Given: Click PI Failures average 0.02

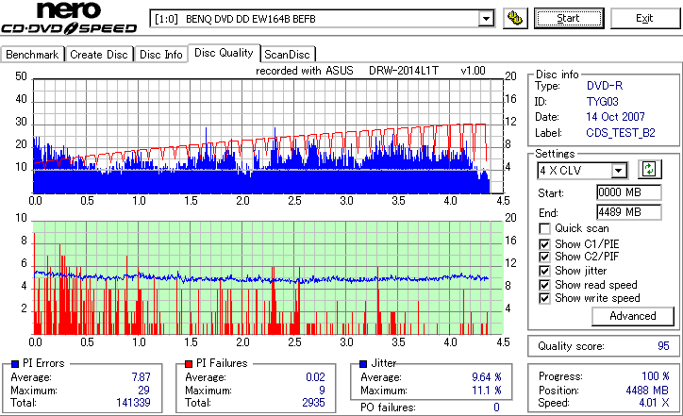Looking at the screenshot, I should (315, 376).
